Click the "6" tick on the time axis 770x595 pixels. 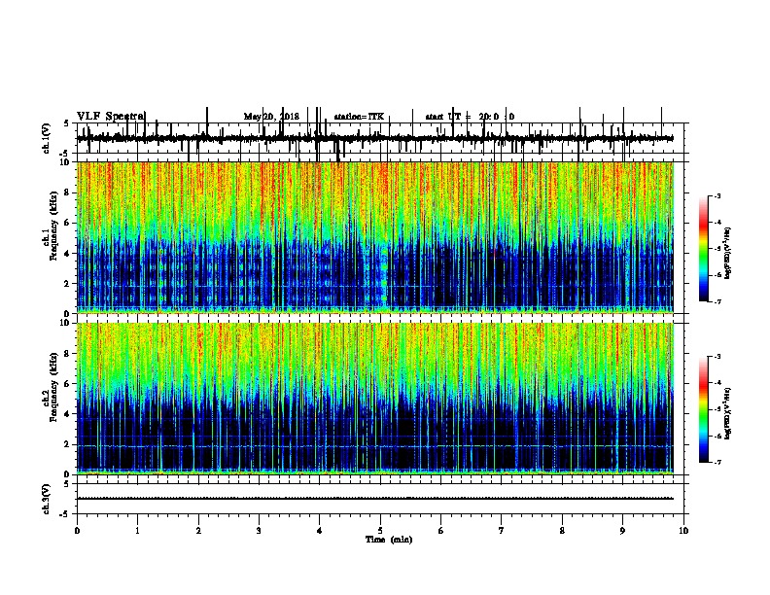point(441,531)
